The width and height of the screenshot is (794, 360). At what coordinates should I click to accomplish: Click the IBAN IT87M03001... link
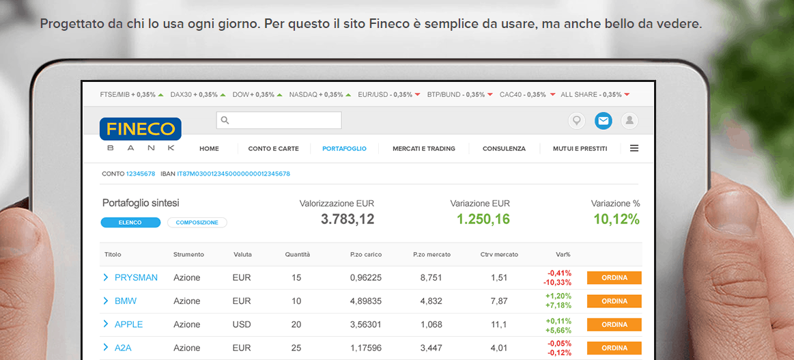(233, 174)
